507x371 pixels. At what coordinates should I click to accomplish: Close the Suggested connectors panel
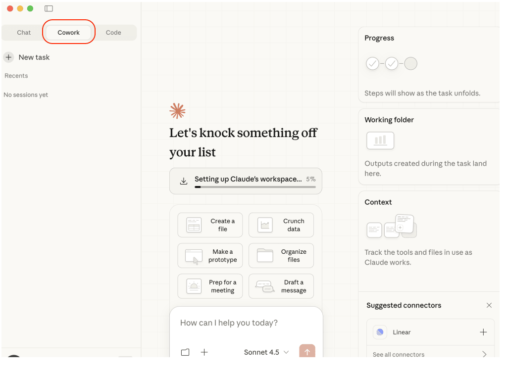(x=489, y=305)
